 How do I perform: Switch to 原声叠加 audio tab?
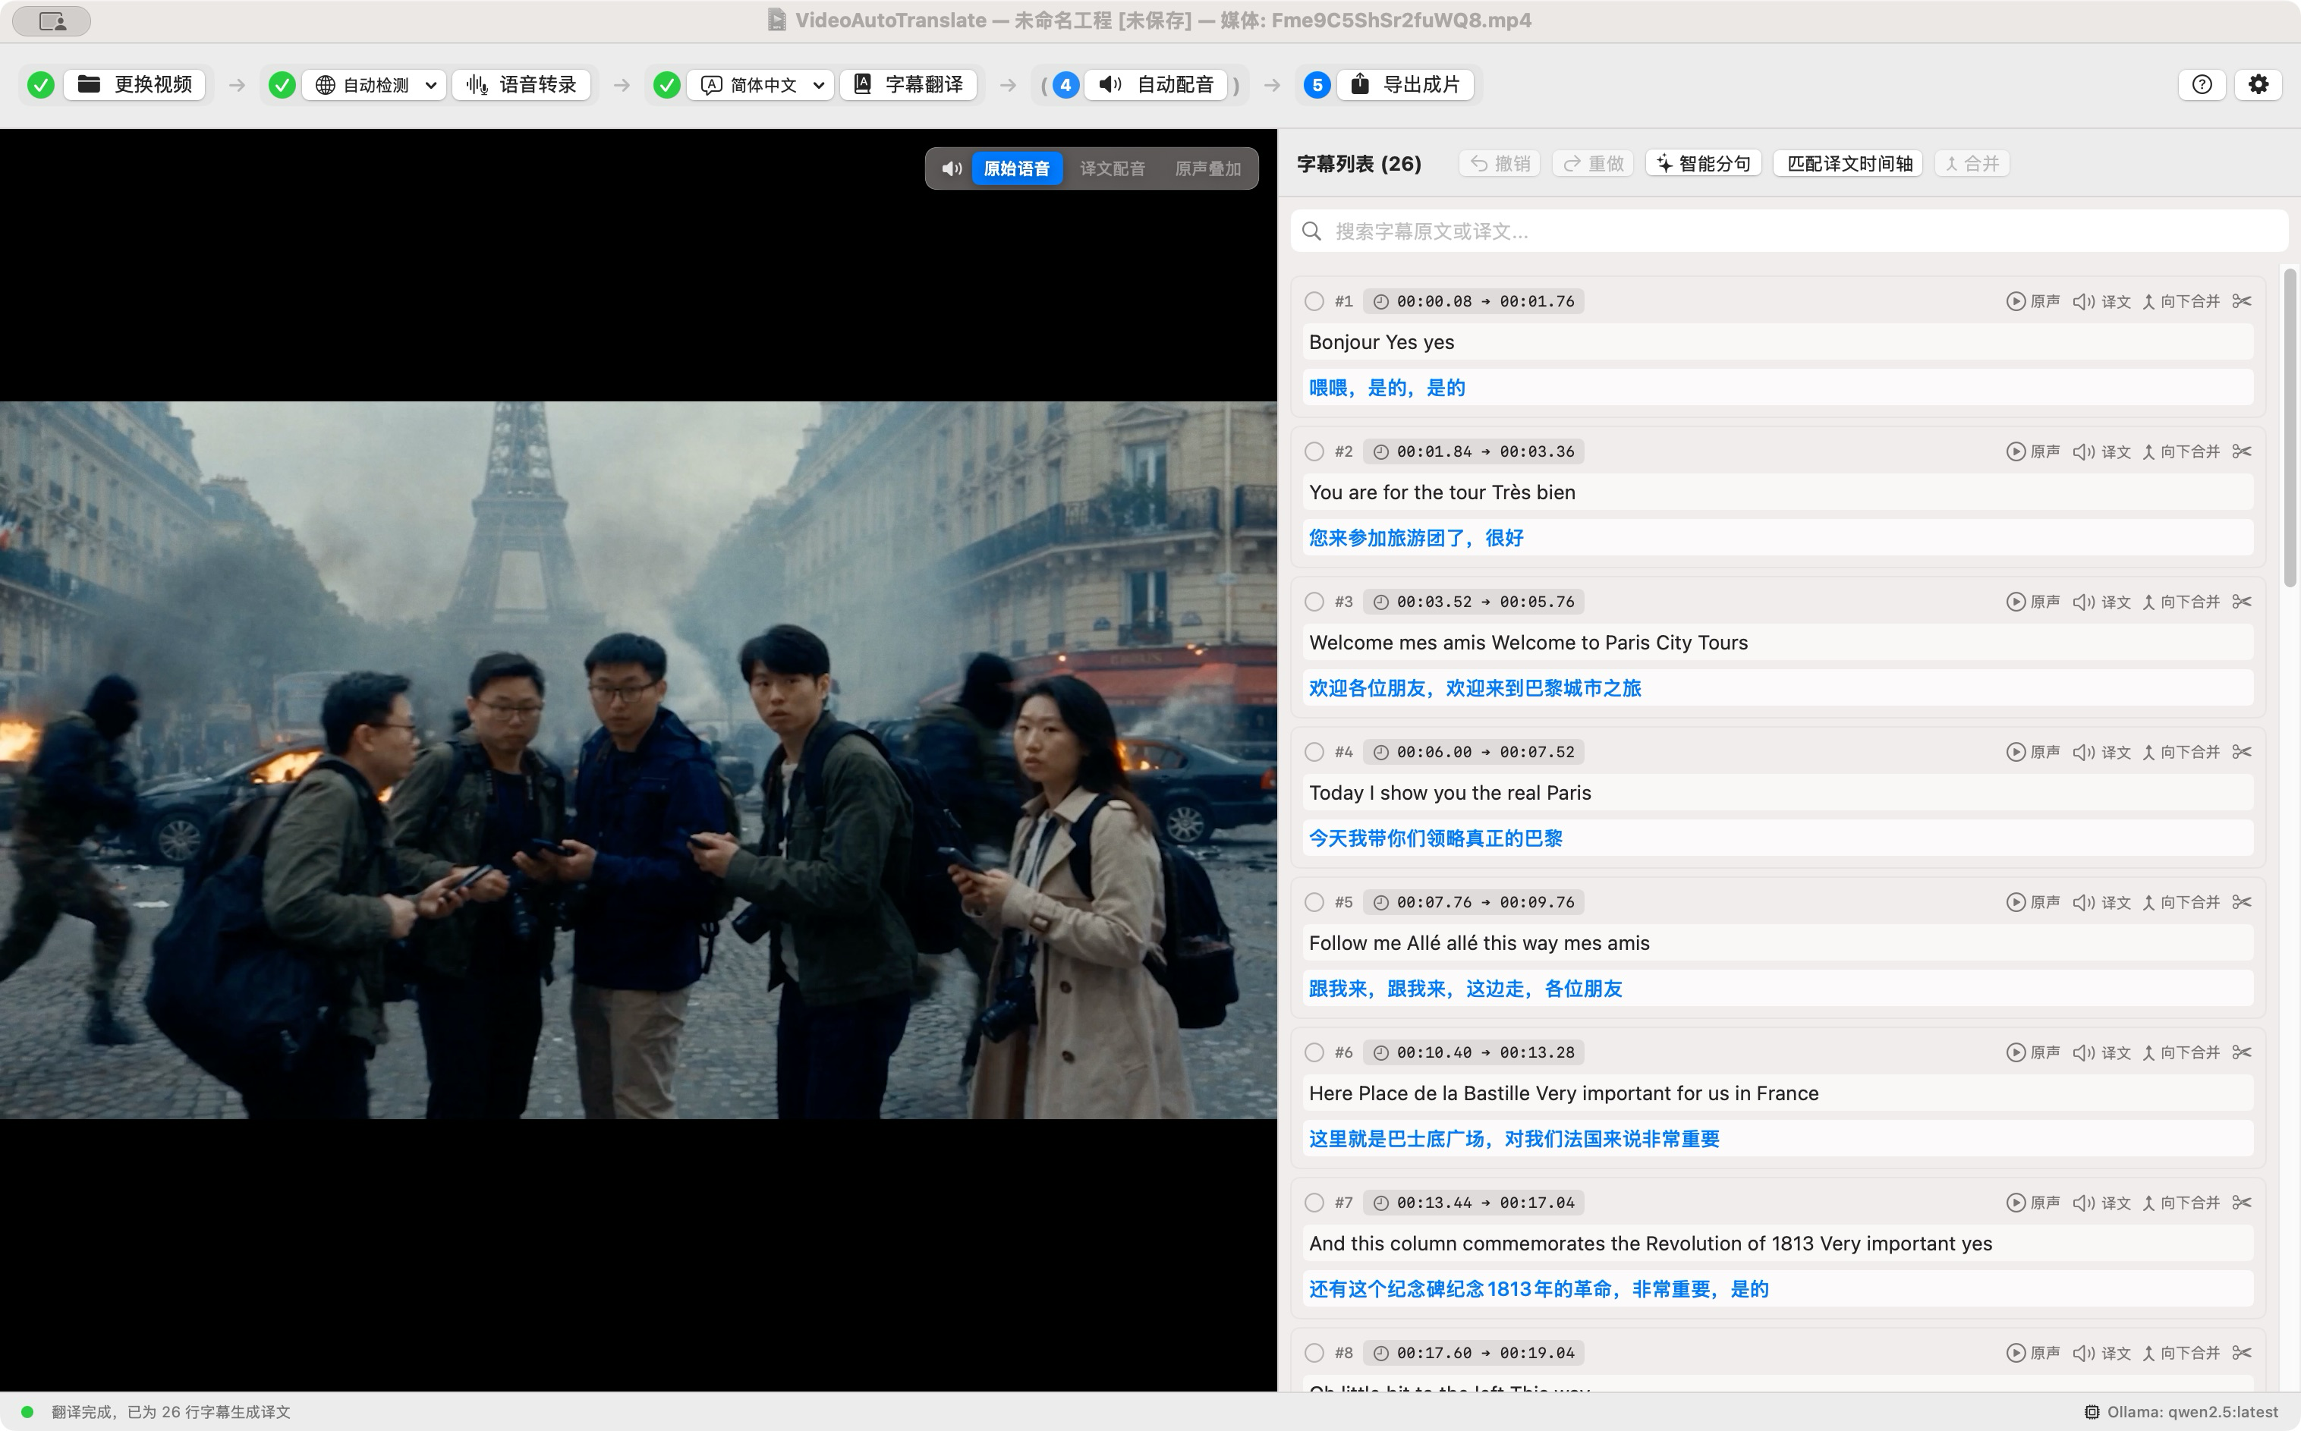point(1207,168)
